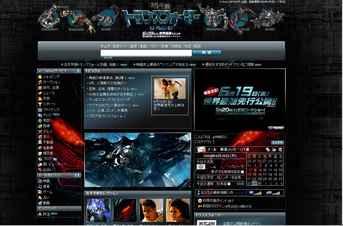Click the ファイナンス chart icon
343x226 pixels.
[x=40, y=110]
